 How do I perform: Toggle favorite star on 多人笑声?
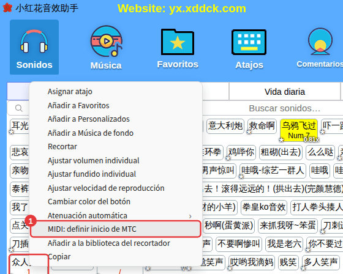(x=303, y=268)
